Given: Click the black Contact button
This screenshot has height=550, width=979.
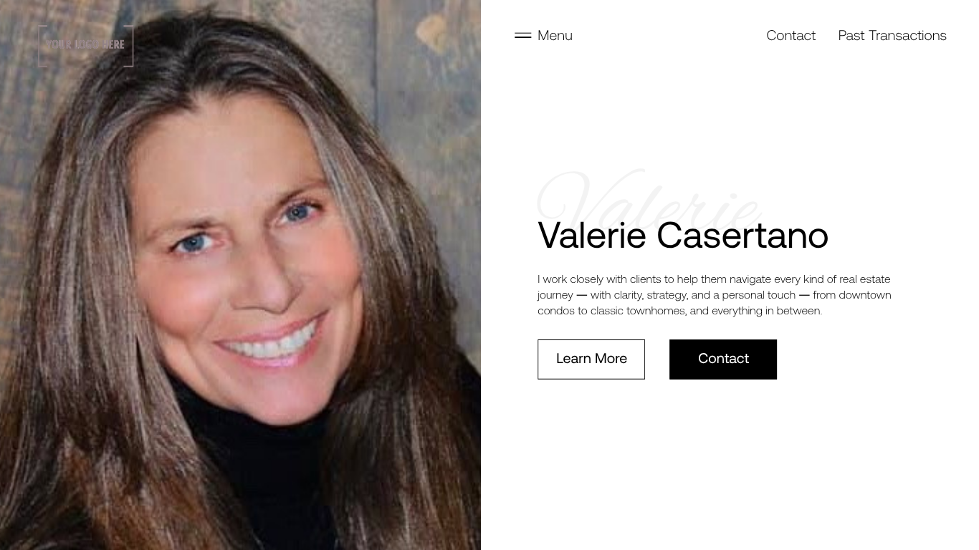Looking at the screenshot, I should [x=723, y=360].
